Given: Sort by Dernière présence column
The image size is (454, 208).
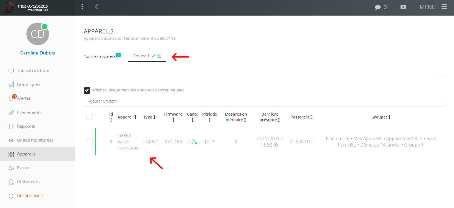Looking at the screenshot, I should pos(270,117).
